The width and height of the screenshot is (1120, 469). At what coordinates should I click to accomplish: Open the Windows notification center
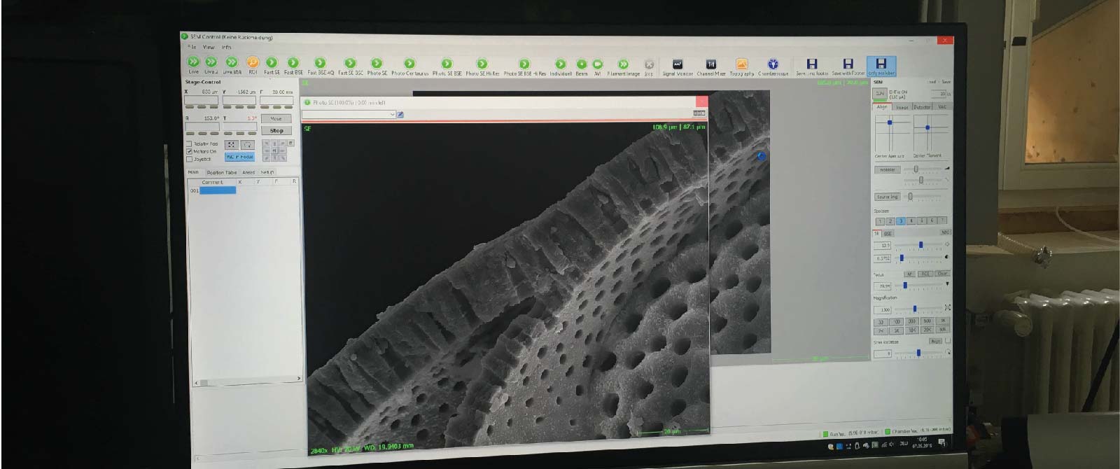click(x=942, y=442)
